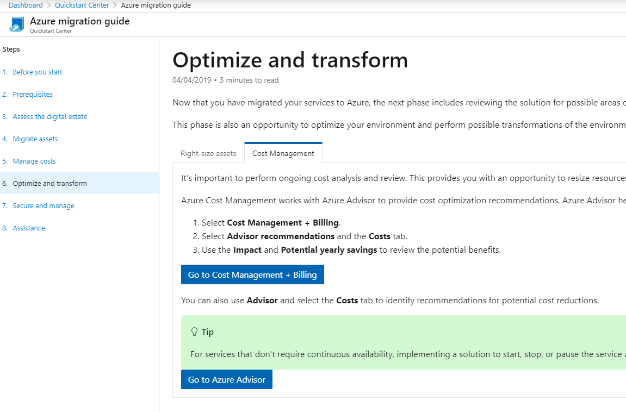Click the Azure migration guide cloud icon

click(x=17, y=24)
